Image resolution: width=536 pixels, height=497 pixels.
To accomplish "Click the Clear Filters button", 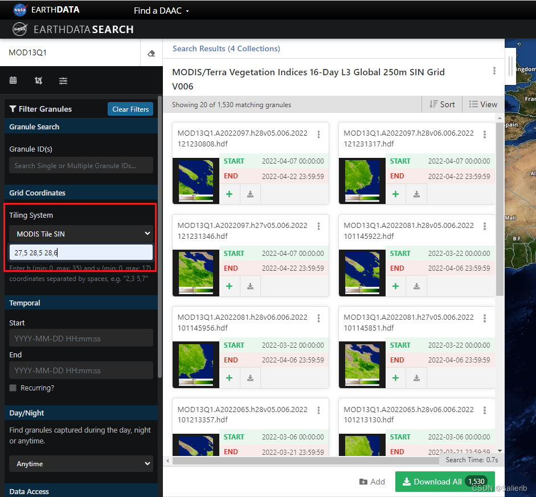I will point(130,109).
